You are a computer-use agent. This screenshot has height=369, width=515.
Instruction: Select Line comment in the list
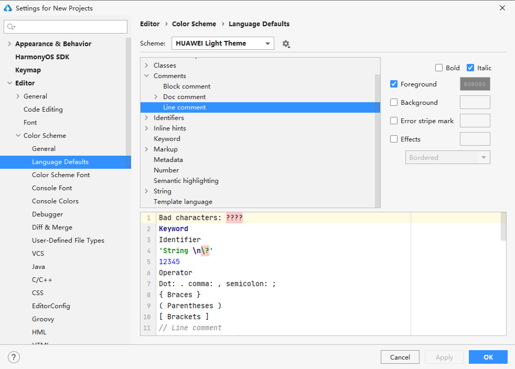tap(260, 107)
